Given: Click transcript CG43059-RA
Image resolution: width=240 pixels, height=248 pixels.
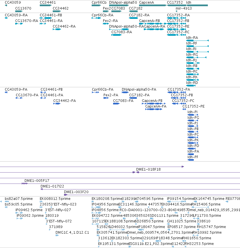Looking at the screenshot, I should point(16,15).
